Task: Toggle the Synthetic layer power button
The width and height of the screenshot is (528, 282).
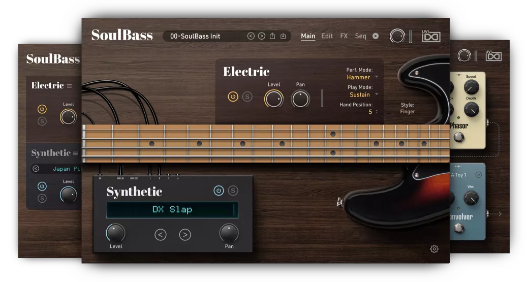Action: tap(219, 191)
